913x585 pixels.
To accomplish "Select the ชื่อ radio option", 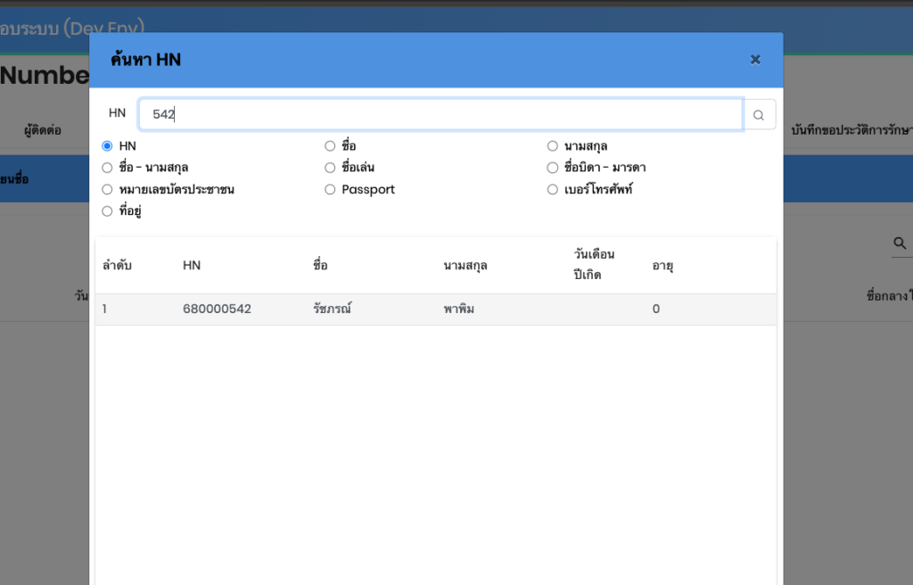I will tap(330, 145).
